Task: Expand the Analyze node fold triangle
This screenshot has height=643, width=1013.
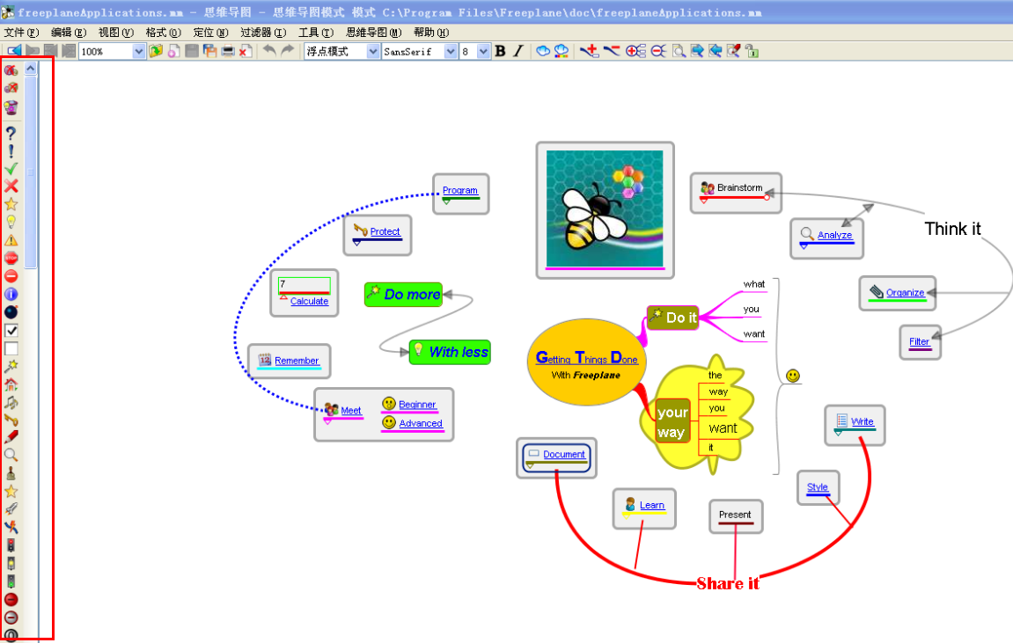Action: pos(804,246)
